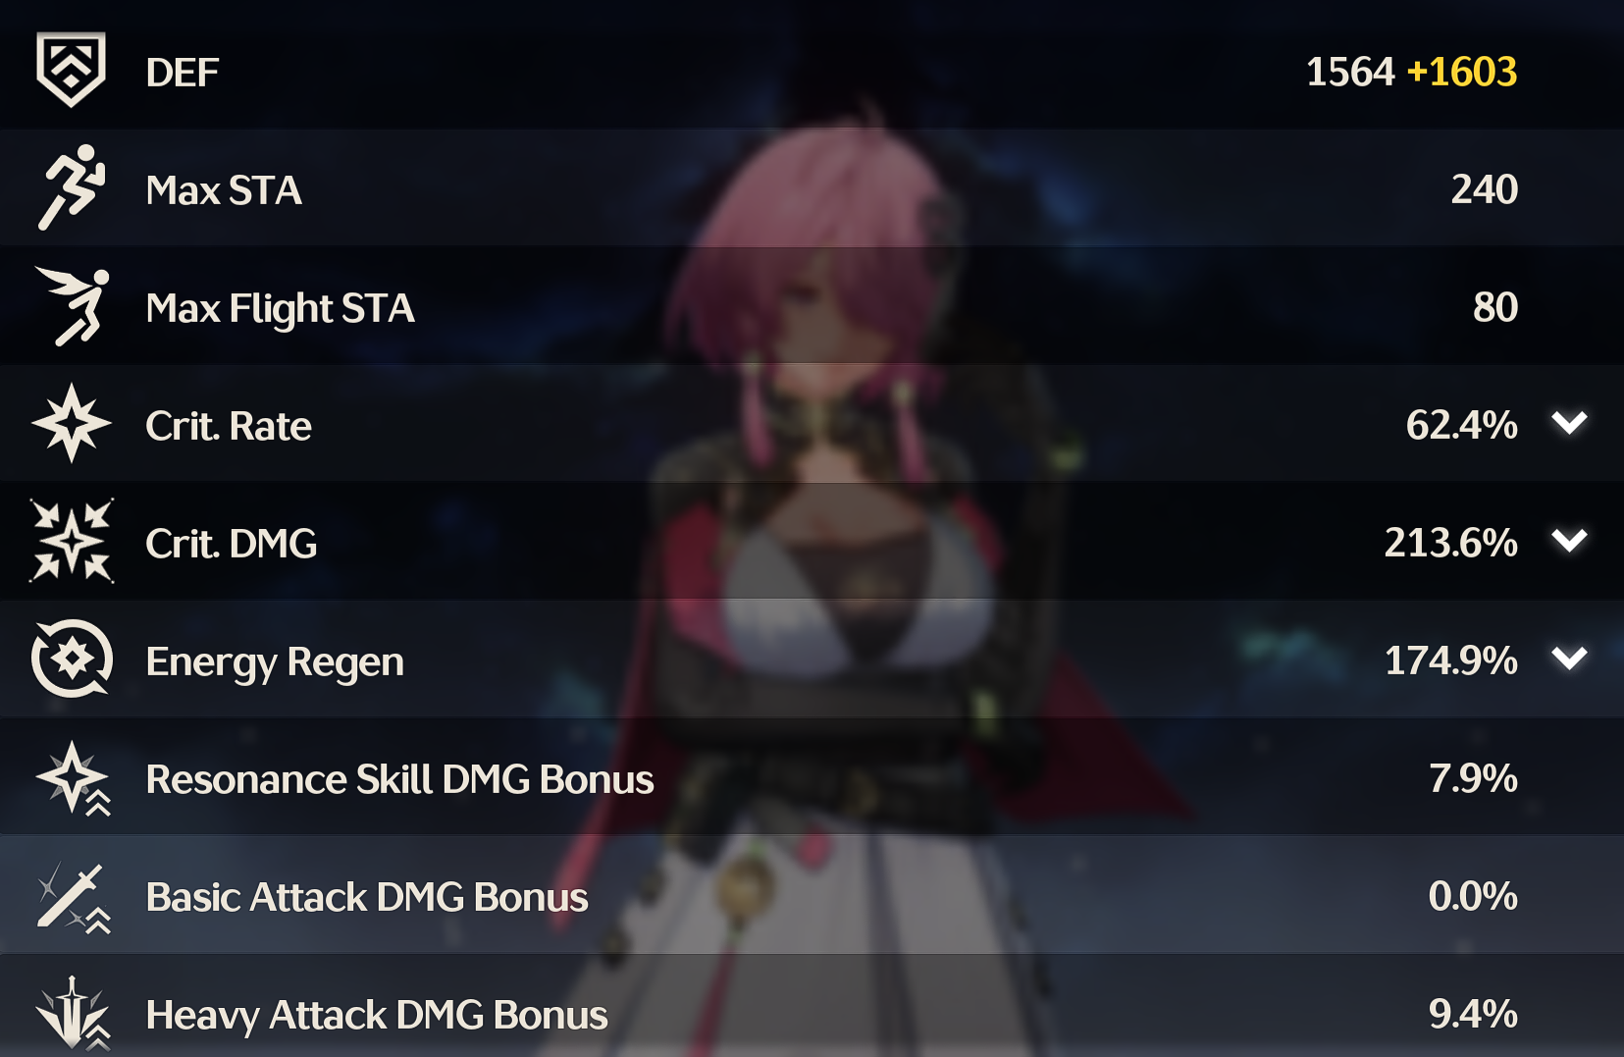Click the Basic Attack DMG Bonus sword icon
Viewport: 1624px width, 1057px height.
point(74,896)
